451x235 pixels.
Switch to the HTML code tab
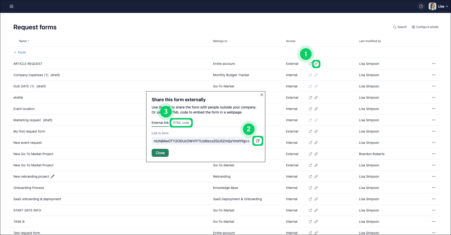181,123
